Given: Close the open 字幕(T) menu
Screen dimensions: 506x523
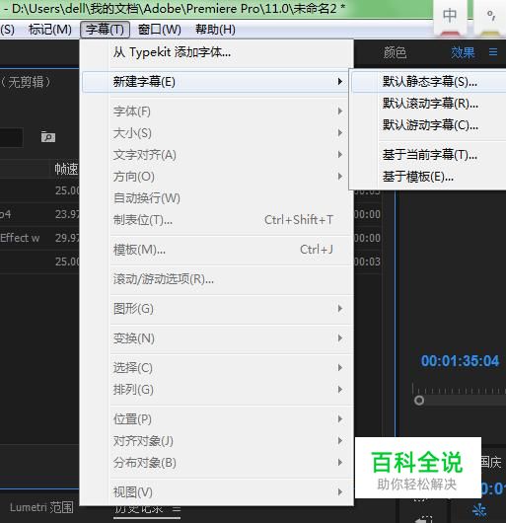Looking at the screenshot, I should coord(105,30).
